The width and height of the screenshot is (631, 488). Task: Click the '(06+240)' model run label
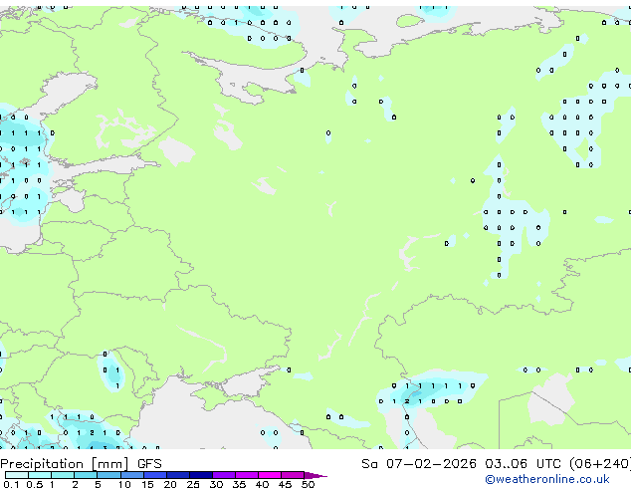(x=599, y=464)
